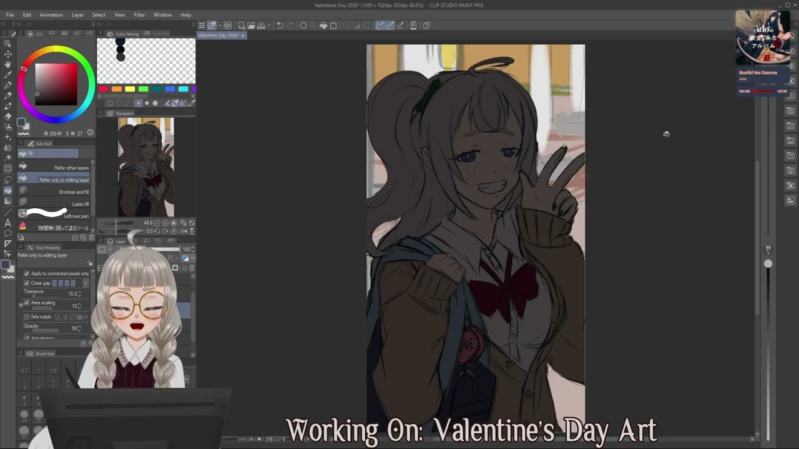Open Sub Tool panel menu icon
The height and width of the screenshot is (449, 799).
click(x=21, y=143)
